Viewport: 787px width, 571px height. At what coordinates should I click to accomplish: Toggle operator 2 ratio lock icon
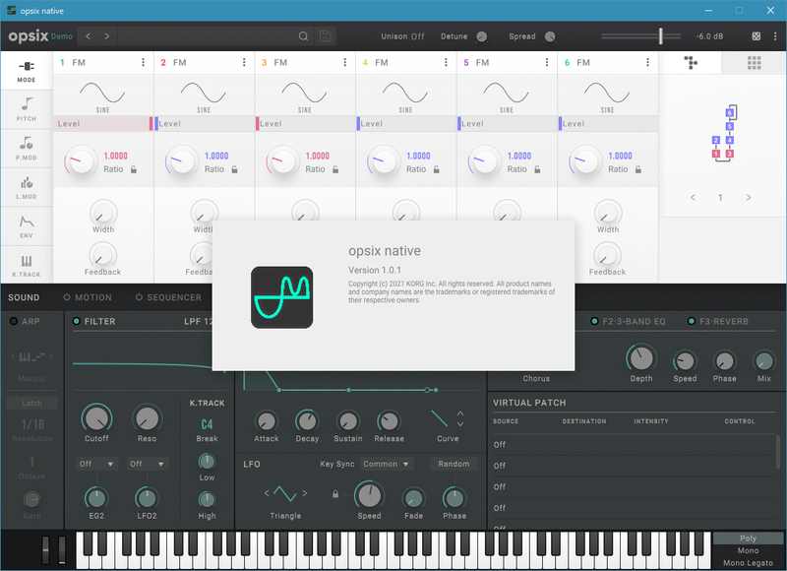[x=234, y=169]
